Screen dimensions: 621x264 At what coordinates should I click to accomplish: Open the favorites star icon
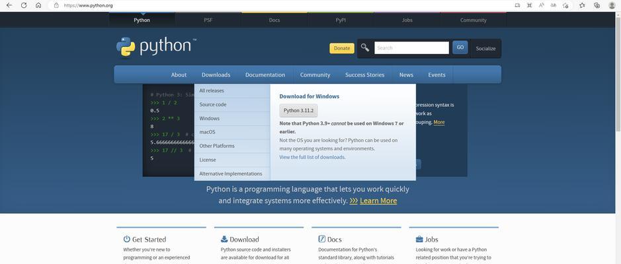tap(582, 5)
